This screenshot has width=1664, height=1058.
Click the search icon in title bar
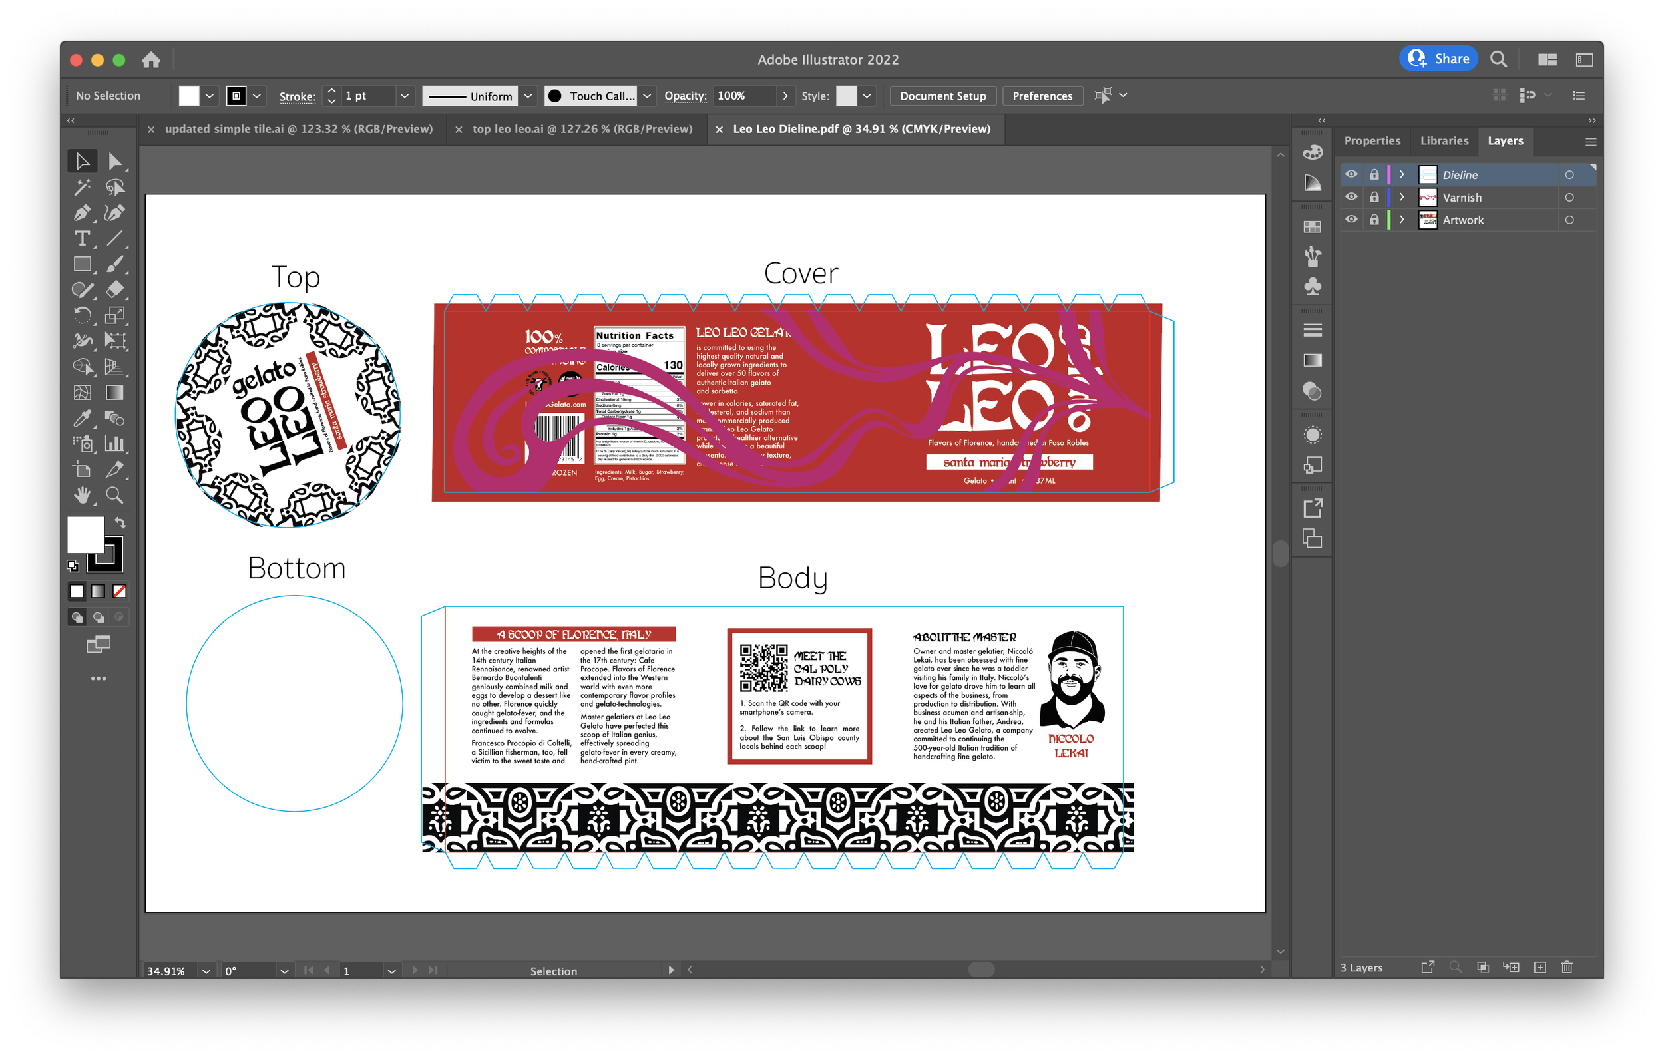point(1498,59)
